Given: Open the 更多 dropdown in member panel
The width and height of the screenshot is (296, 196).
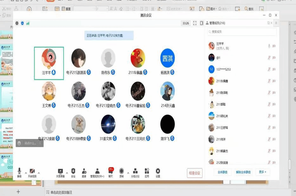Looking at the screenshot, I should tap(262, 172).
